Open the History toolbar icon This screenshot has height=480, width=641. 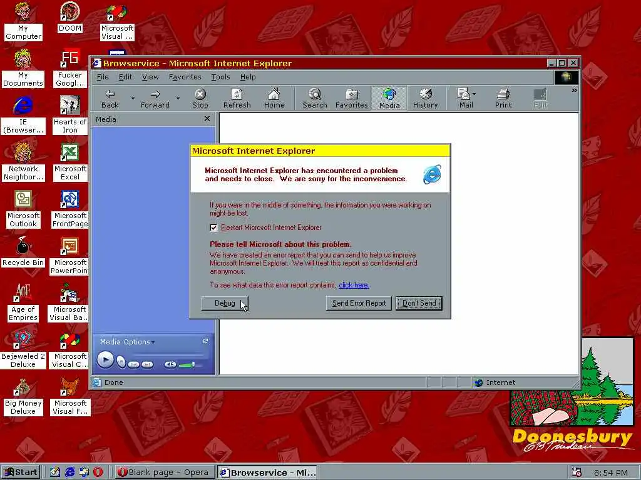[425, 99]
